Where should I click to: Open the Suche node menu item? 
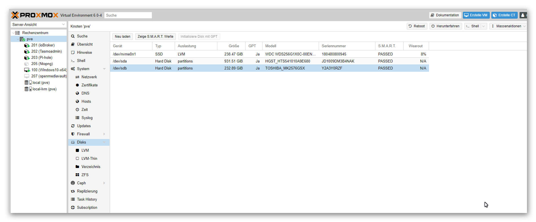[89, 36]
